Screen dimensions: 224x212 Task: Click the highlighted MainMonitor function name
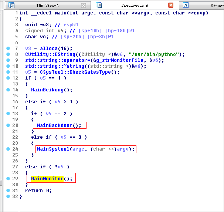point(47,179)
